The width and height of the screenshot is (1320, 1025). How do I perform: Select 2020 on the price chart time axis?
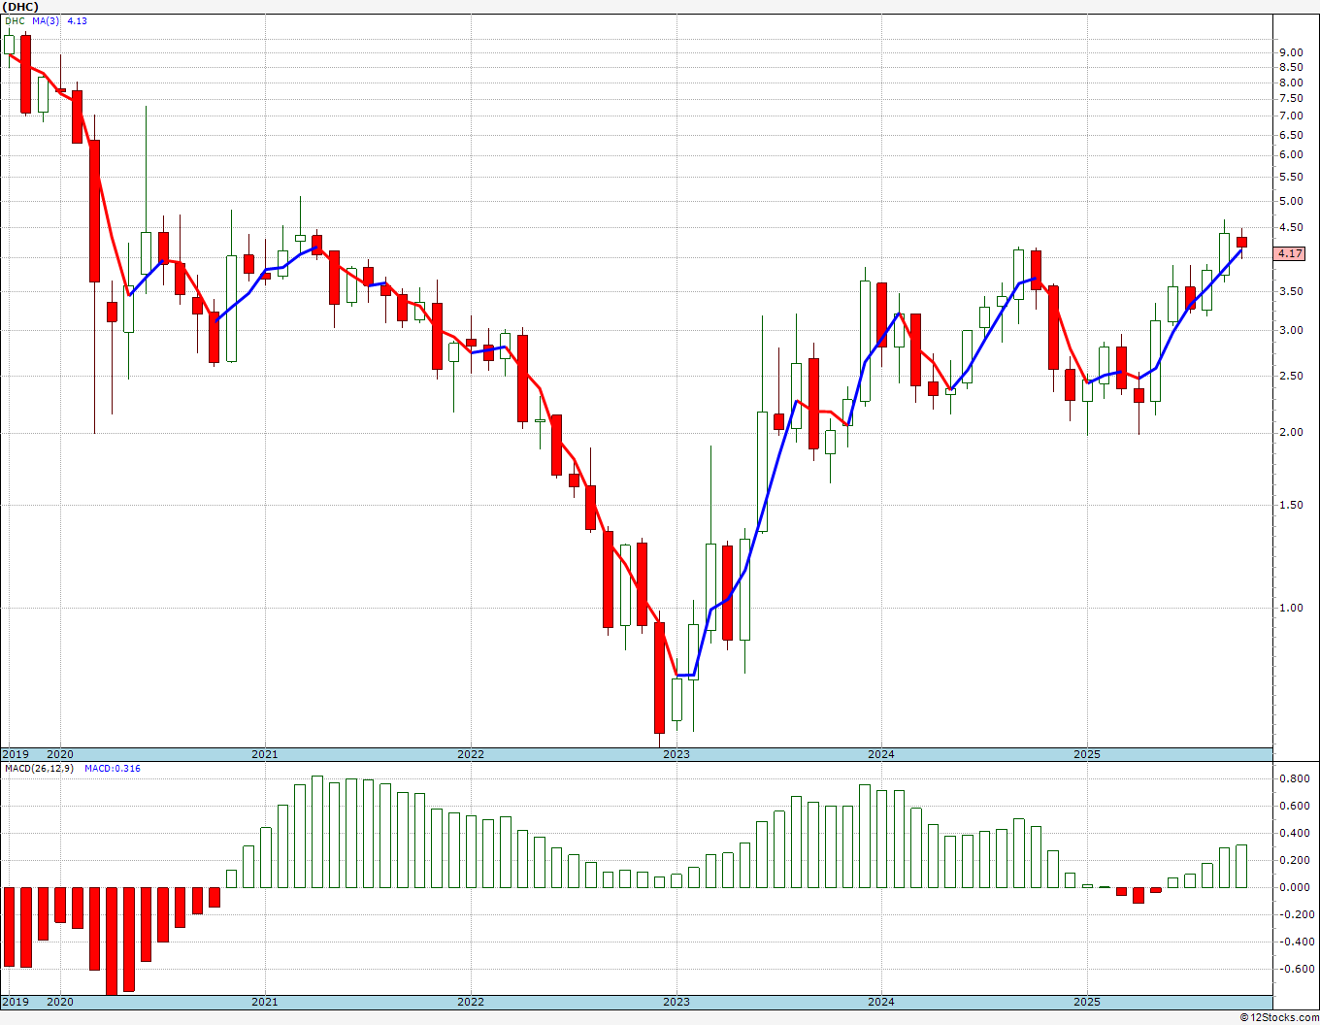(x=60, y=754)
